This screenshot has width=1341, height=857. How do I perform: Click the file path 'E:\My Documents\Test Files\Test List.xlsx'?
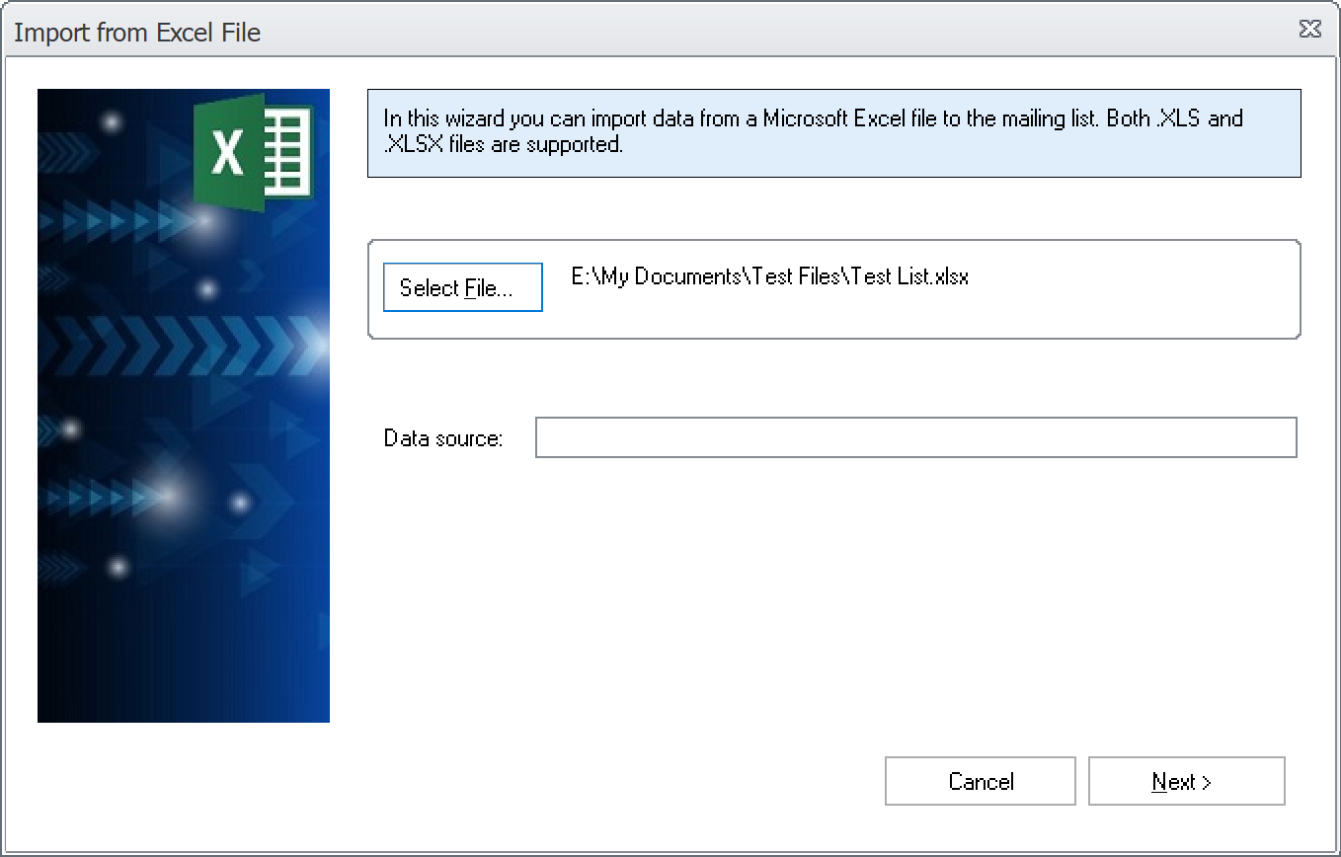tap(770, 276)
